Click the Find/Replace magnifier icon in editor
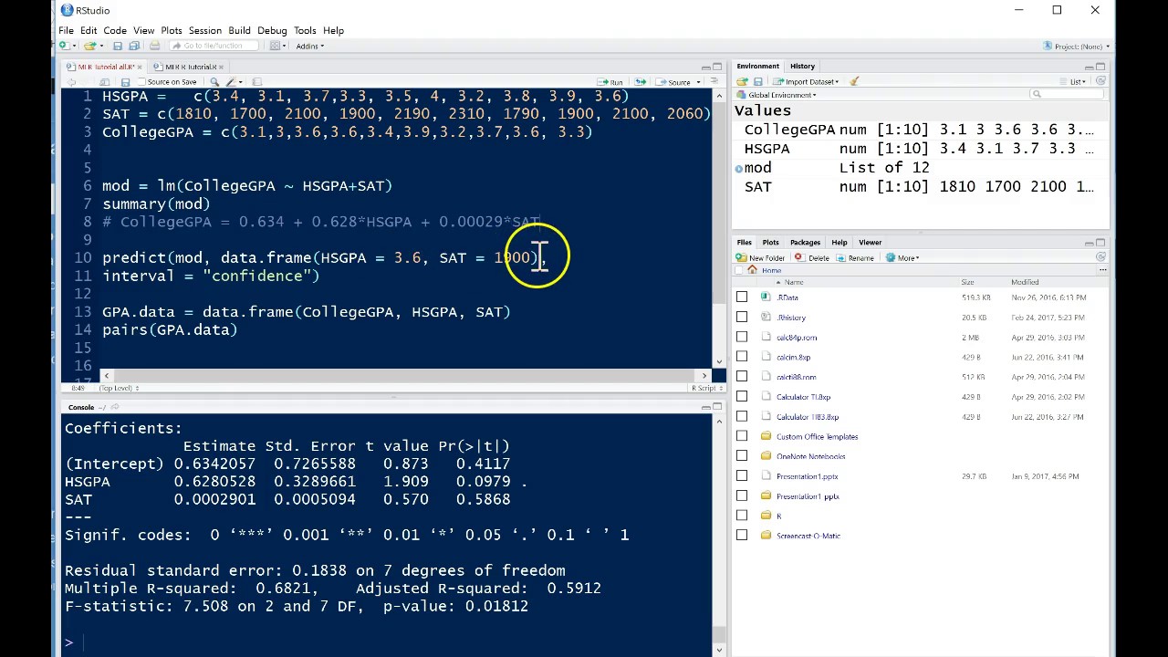This screenshot has width=1168, height=657. coord(214,82)
